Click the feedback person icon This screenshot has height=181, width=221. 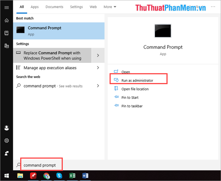7,153
